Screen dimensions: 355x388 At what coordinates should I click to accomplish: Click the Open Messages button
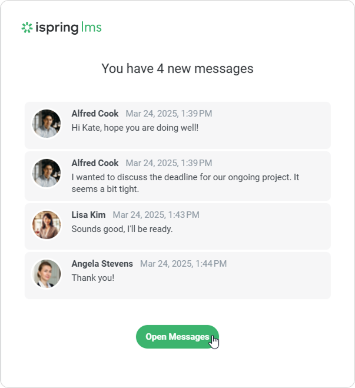pos(177,337)
